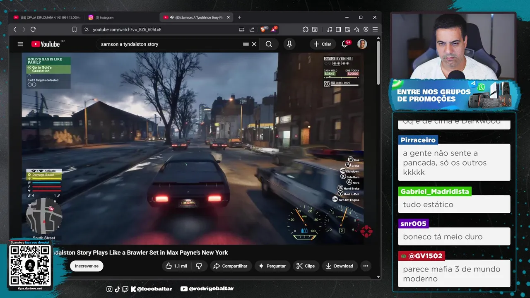Image resolution: width=530 pixels, height=298 pixels.
Task: Click the YouTube search magnifier button
Action: [269, 44]
